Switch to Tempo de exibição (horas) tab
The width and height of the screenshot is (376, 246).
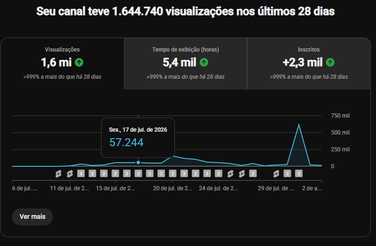click(x=186, y=64)
